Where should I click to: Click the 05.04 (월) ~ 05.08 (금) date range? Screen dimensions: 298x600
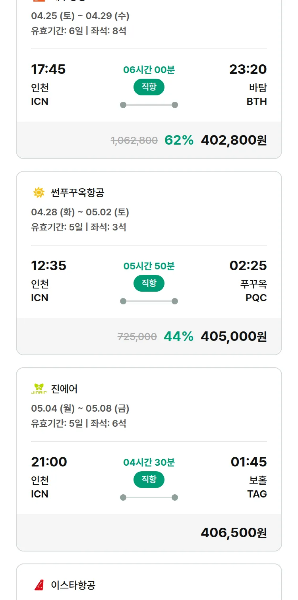pyautogui.click(x=80, y=408)
